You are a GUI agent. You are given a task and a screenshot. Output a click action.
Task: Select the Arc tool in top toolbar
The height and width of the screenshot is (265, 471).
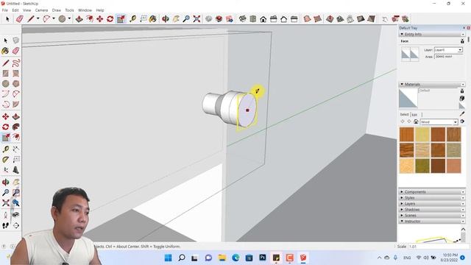pos(46,19)
